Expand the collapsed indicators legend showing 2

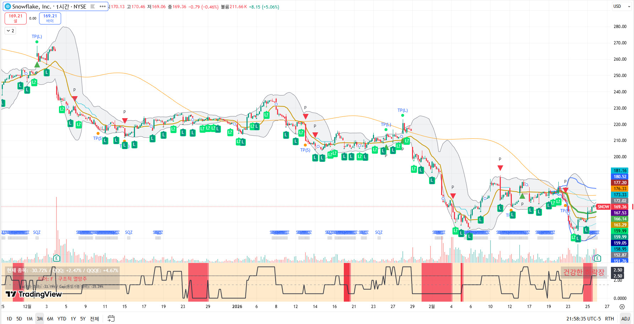tap(10, 31)
